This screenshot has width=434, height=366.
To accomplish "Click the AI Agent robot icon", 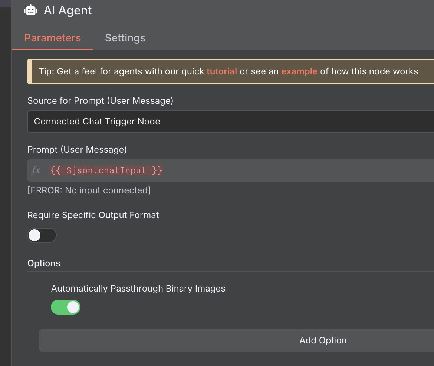I will [31, 10].
